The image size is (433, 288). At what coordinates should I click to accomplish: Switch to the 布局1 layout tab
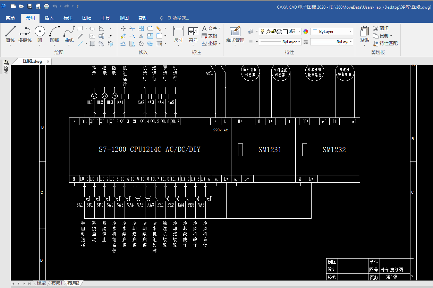coord(57,283)
